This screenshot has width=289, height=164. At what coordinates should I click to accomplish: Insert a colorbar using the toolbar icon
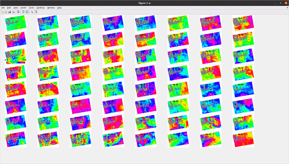pos(23,12)
